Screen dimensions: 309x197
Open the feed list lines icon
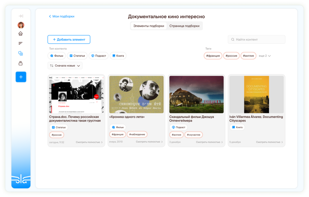tap(21, 43)
